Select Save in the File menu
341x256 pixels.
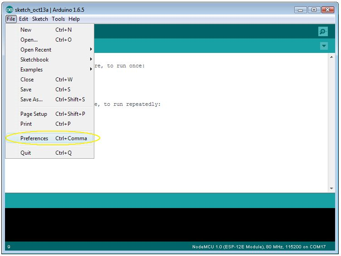pyautogui.click(x=50, y=90)
